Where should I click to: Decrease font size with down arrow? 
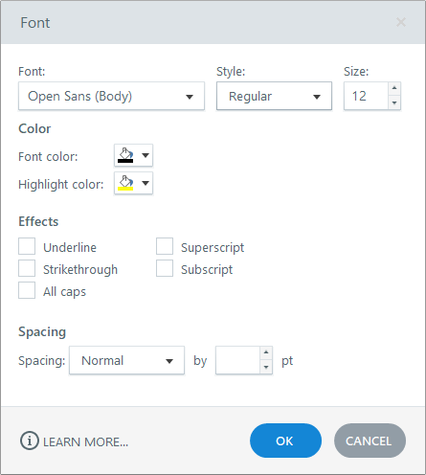click(x=394, y=102)
